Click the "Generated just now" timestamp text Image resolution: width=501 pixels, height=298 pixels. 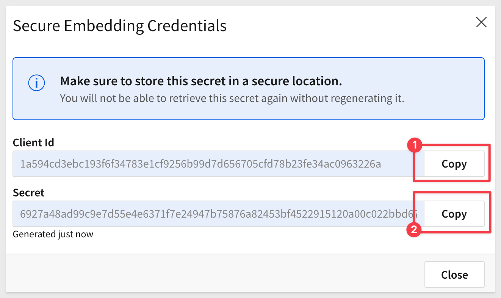click(x=53, y=234)
